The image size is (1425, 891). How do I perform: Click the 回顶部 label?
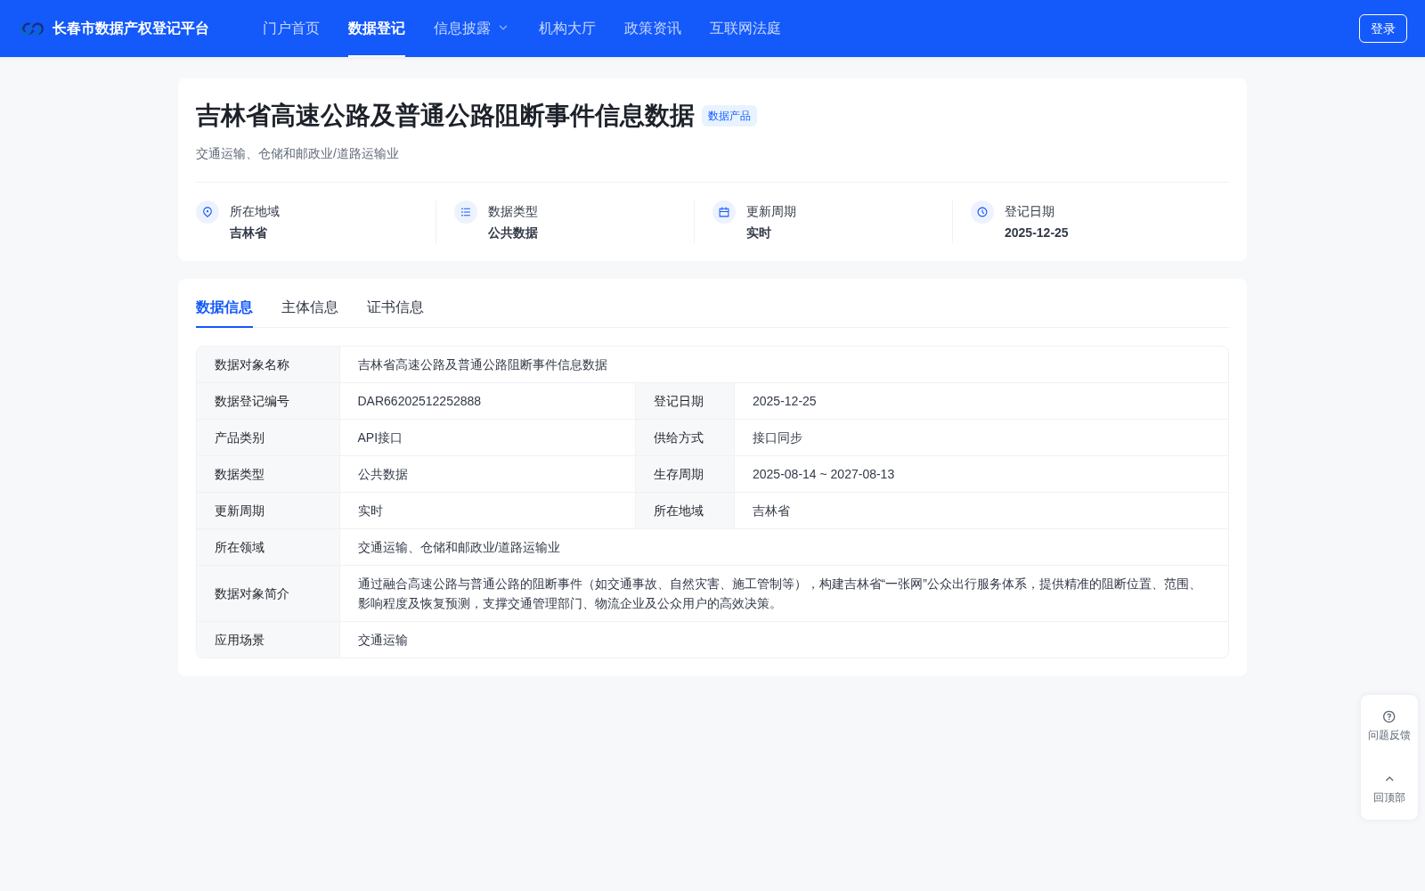coord(1389,797)
